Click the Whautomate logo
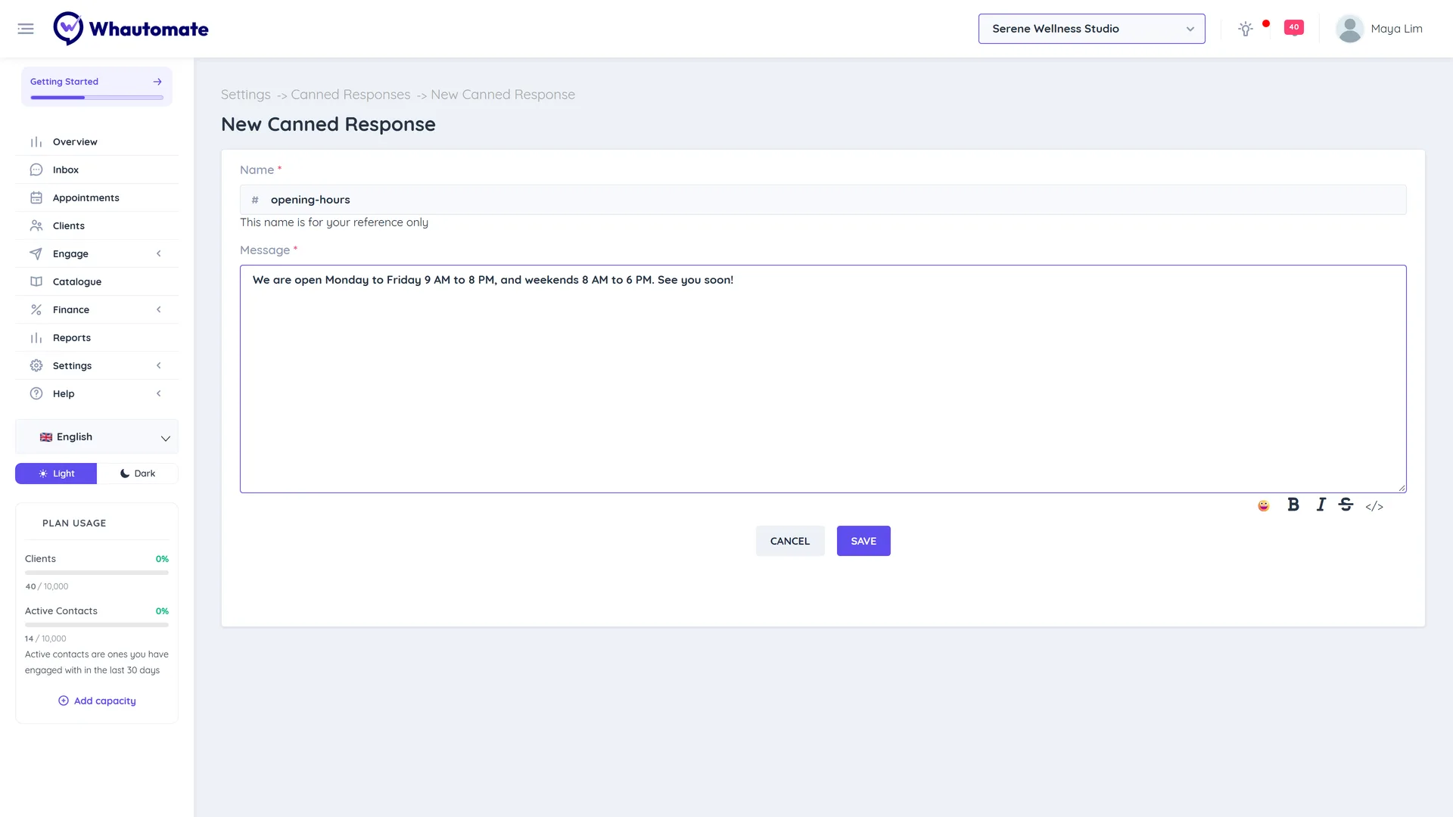Screen dimensions: 1453x817 (131, 29)
